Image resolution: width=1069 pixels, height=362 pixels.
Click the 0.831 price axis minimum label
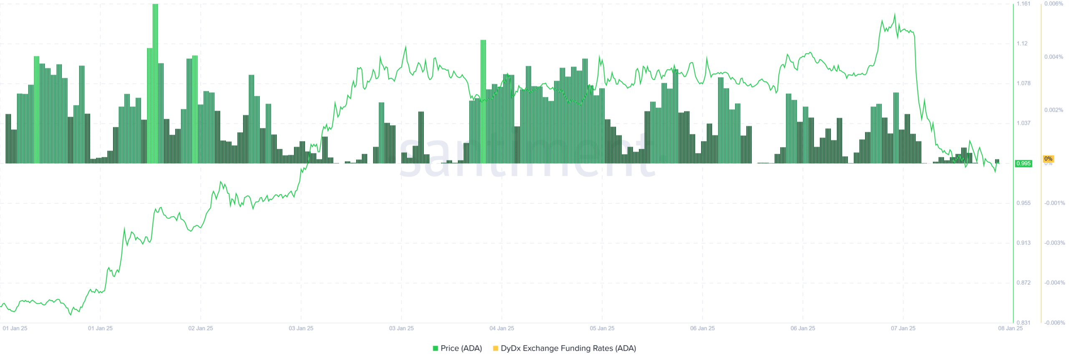(1023, 322)
